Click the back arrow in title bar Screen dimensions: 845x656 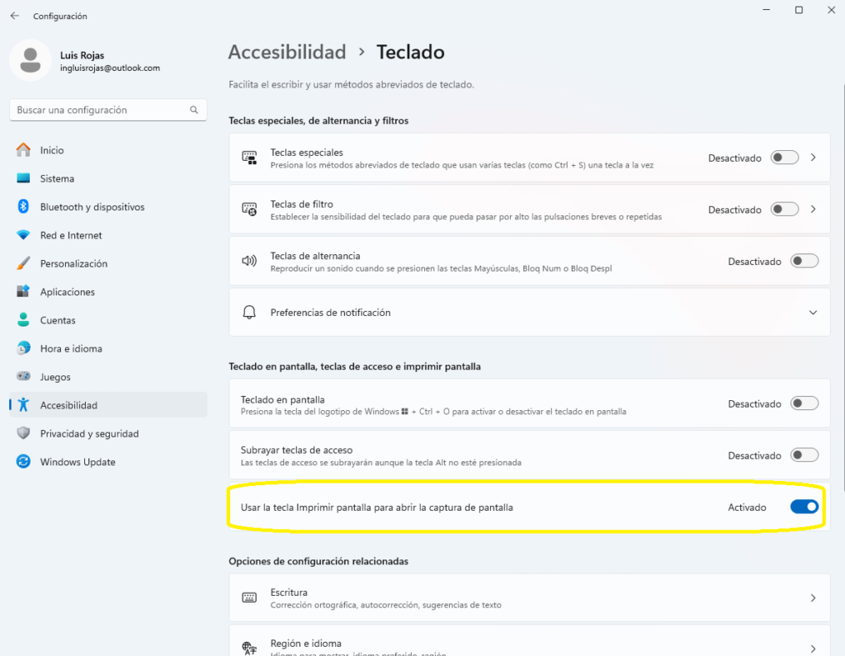[x=15, y=16]
